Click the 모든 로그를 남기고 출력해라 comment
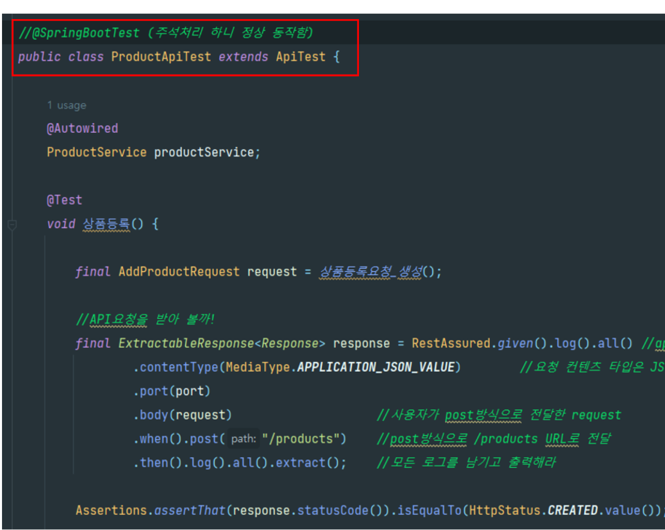 [467, 463]
